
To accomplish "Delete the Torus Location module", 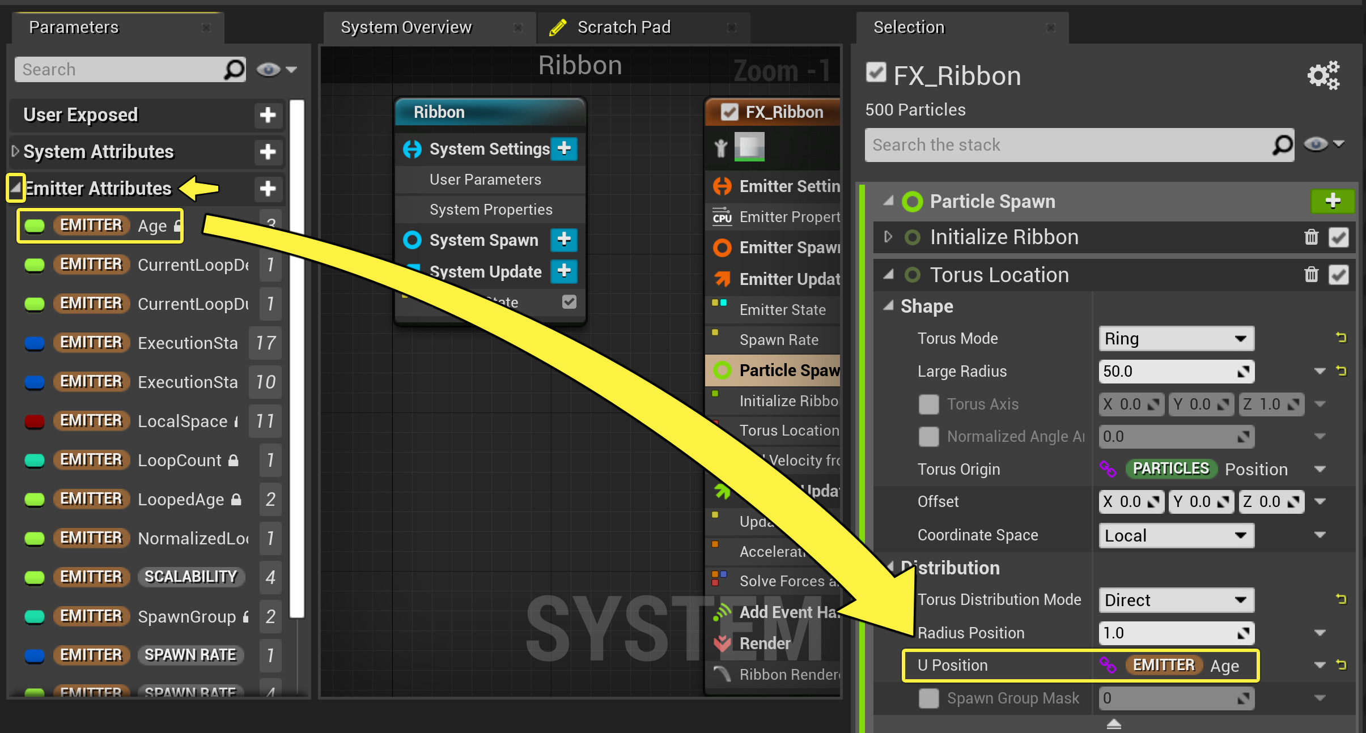I will (x=1312, y=275).
